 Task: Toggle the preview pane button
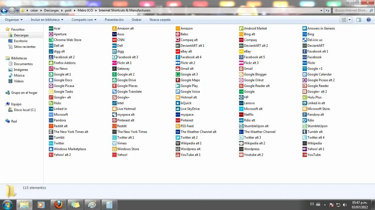[x=359, y=20]
